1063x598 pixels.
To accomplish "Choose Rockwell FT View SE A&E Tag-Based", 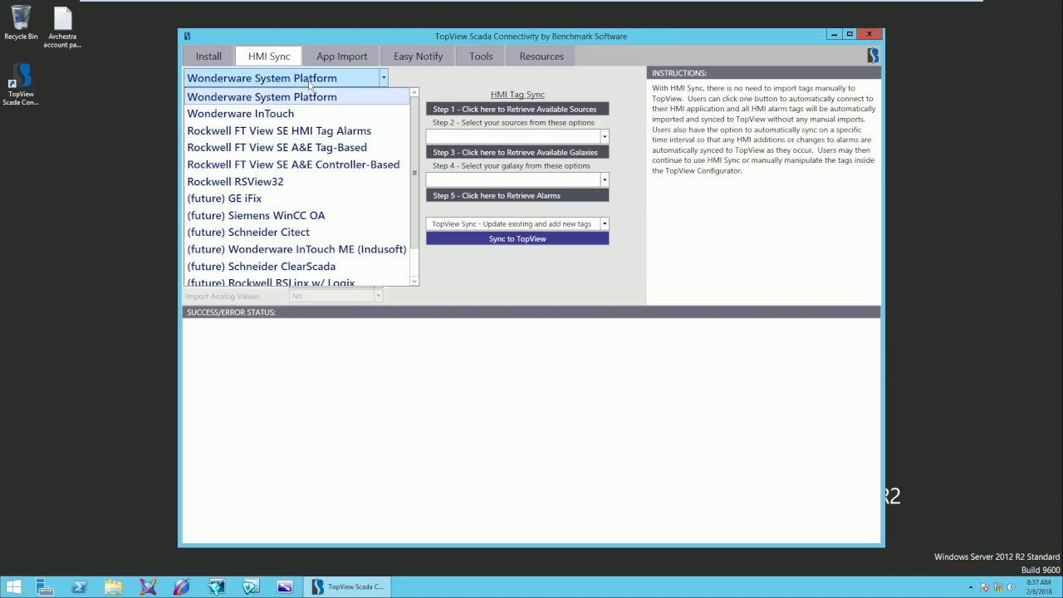I will coord(297,148).
